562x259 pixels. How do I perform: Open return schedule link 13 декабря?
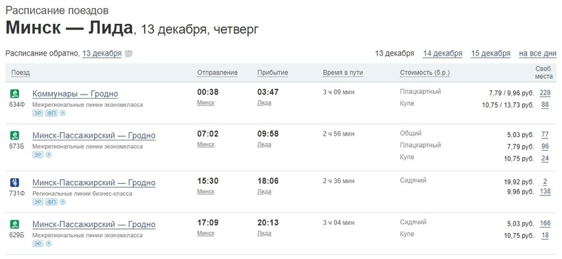[102, 53]
